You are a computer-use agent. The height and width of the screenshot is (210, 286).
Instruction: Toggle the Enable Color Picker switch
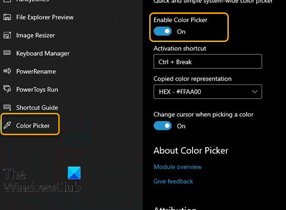point(163,31)
